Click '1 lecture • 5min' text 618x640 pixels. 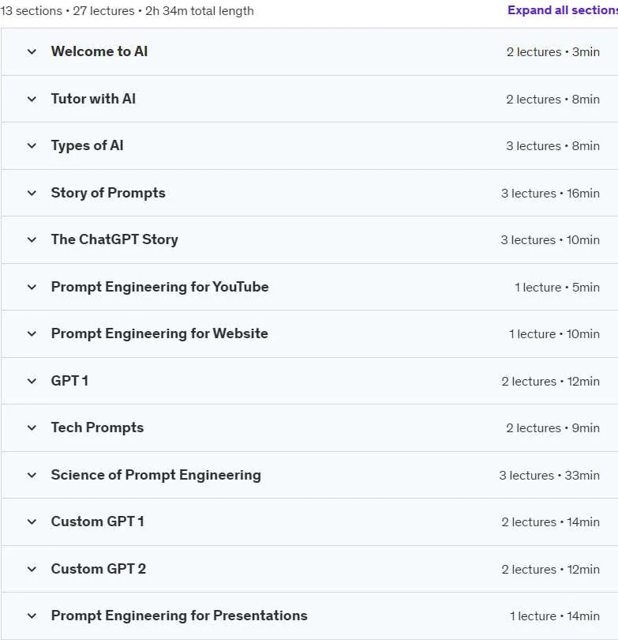(x=557, y=288)
